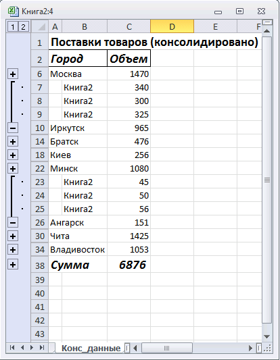Viewport: 280px width, 360px height.
Task: Select the Минск cell
Action: point(78,169)
